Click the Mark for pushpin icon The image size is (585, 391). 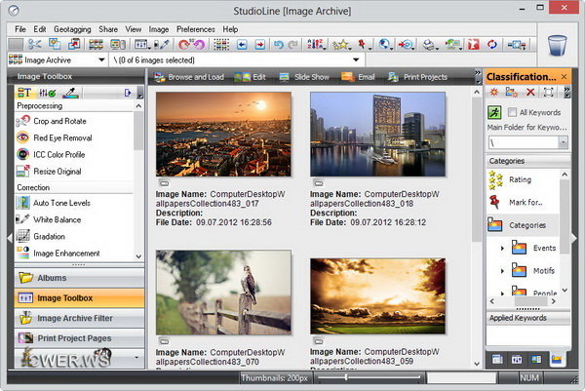tap(495, 202)
